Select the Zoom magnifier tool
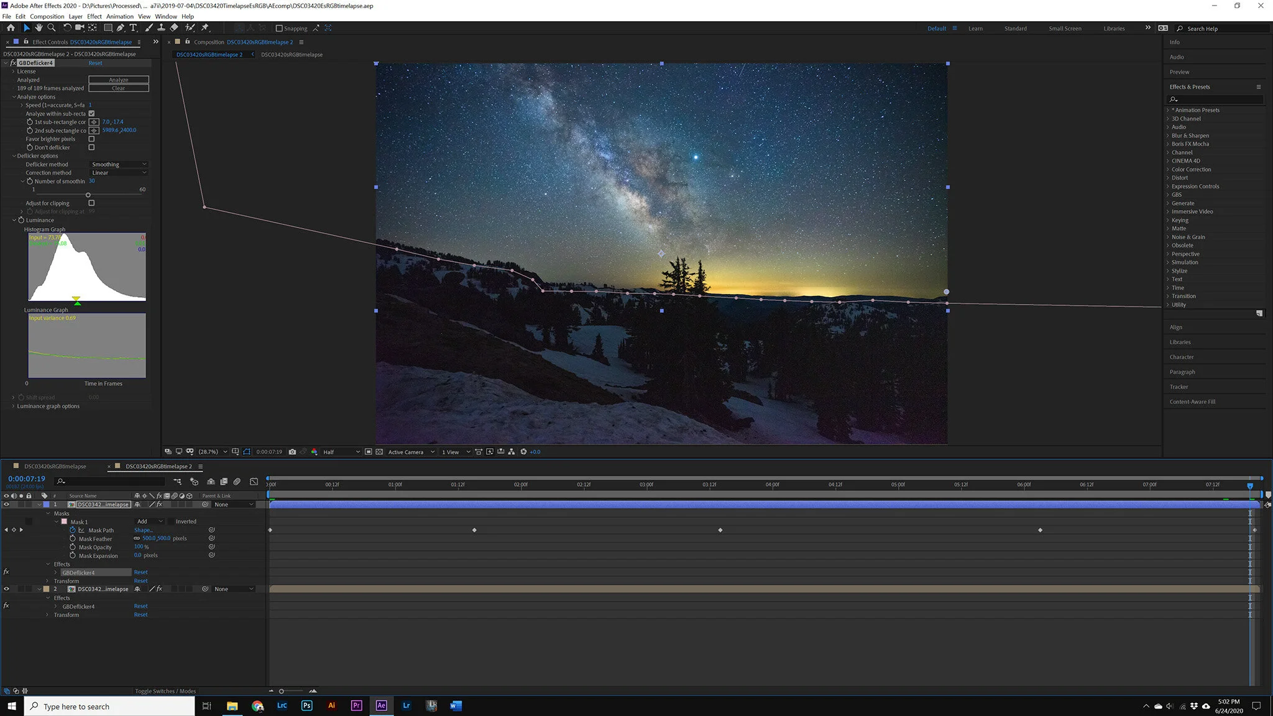The image size is (1273, 716). pyautogui.click(x=52, y=28)
